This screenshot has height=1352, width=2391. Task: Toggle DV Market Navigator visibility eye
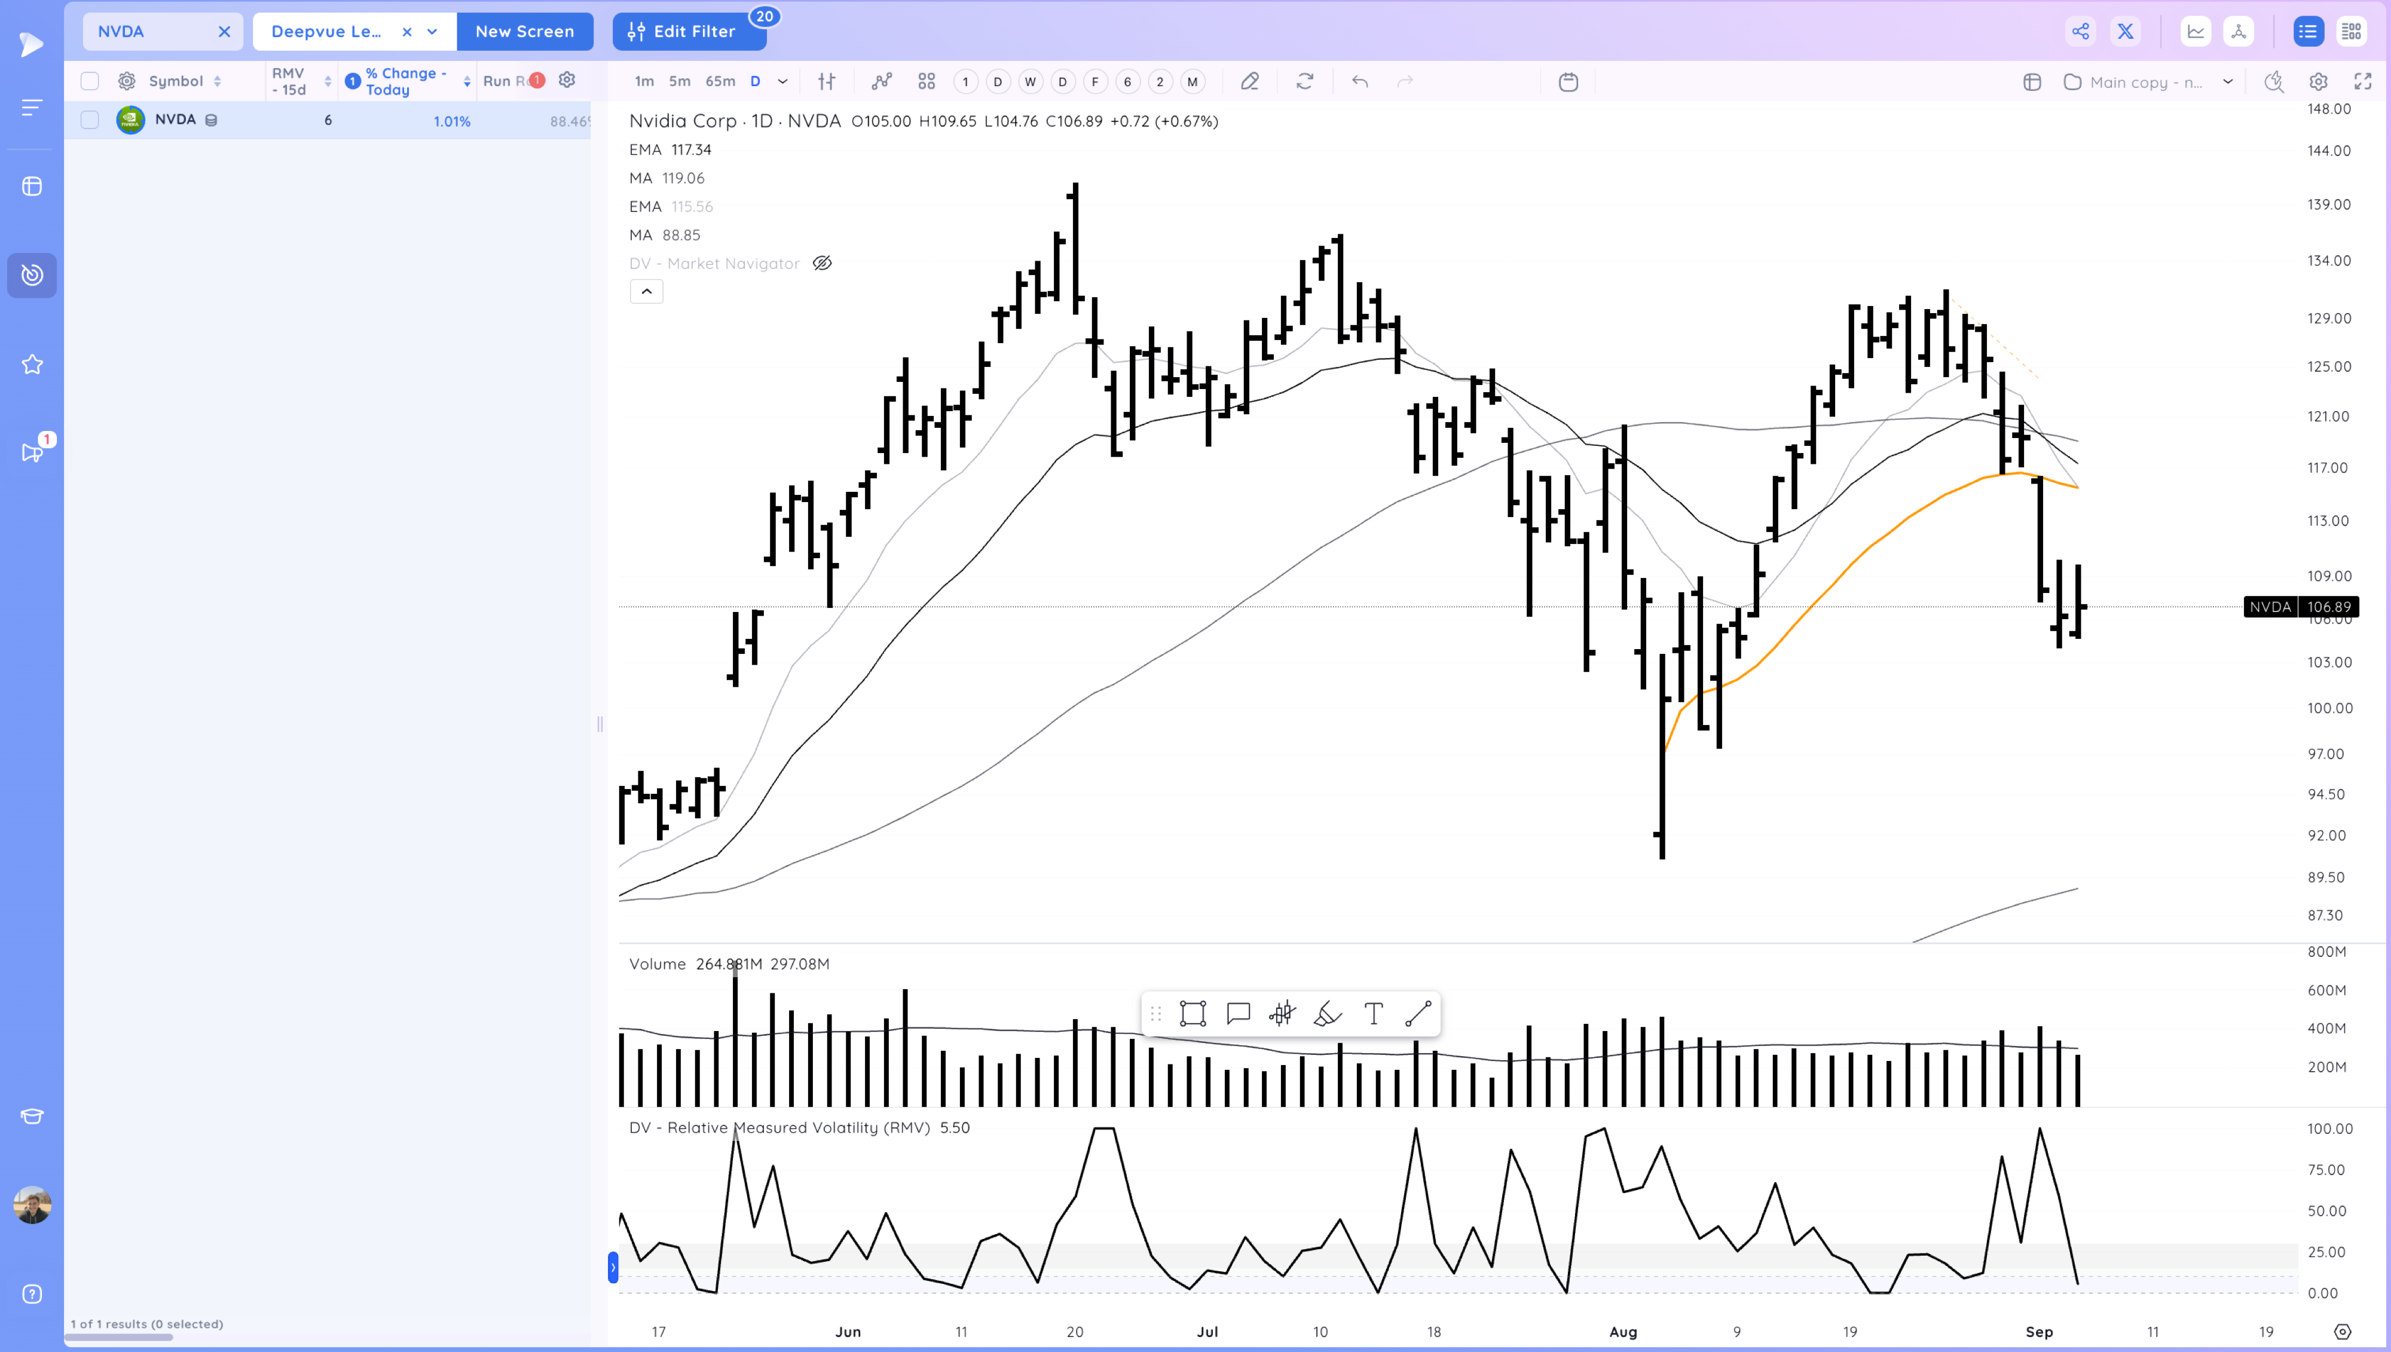click(822, 264)
